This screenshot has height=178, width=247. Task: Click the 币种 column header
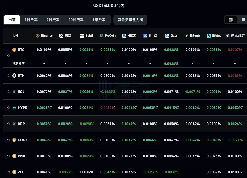pyautogui.click(x=15, y=35)
